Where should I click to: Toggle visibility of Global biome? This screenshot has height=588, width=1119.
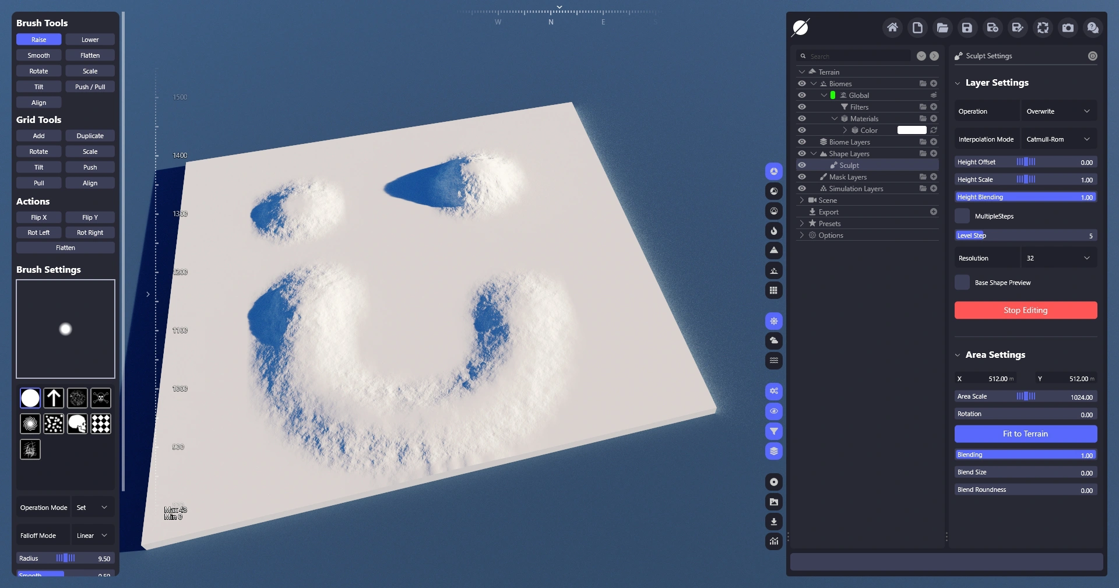click(x=802, y=95)
